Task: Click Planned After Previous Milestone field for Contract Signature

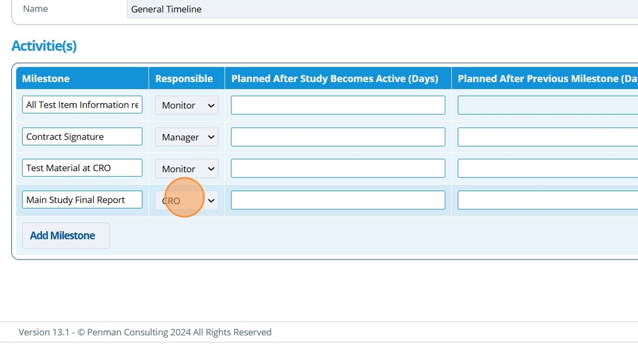Action: [547, 137]
